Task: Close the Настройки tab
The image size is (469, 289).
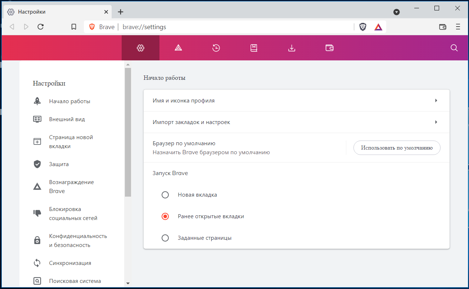Action: [106, 12]
